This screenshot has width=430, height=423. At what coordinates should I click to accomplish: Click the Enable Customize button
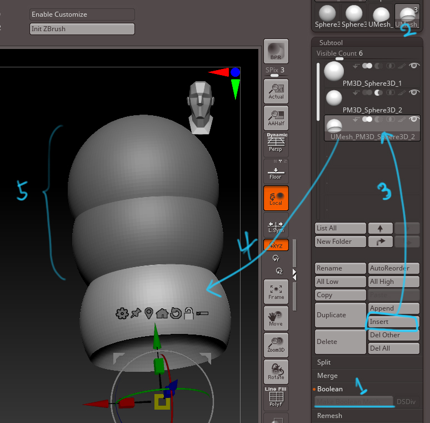tap(82, 14)
